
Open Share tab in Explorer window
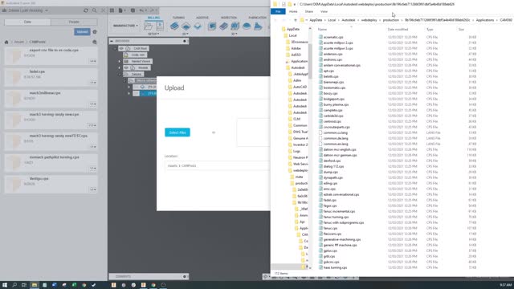click(x=308, y=11)
